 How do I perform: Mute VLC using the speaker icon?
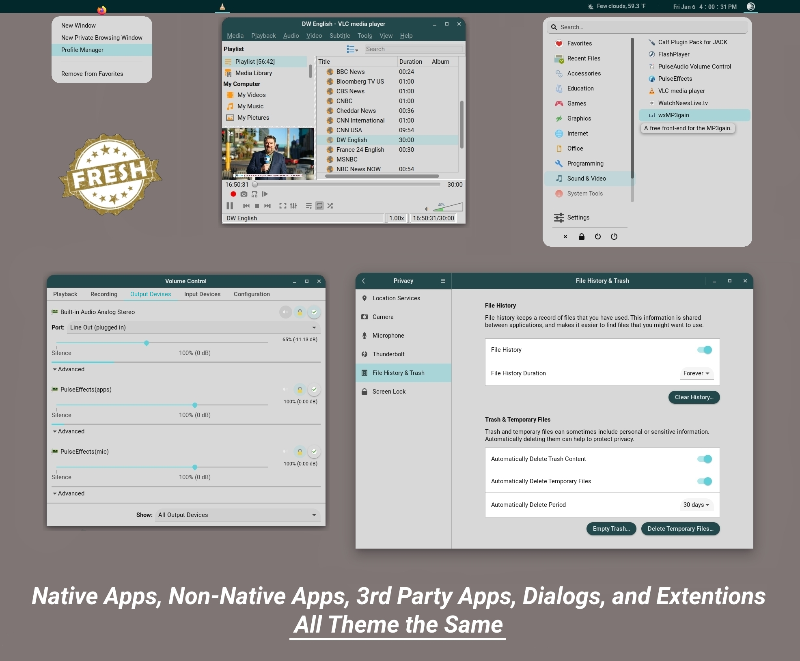(x=427, y=209)
